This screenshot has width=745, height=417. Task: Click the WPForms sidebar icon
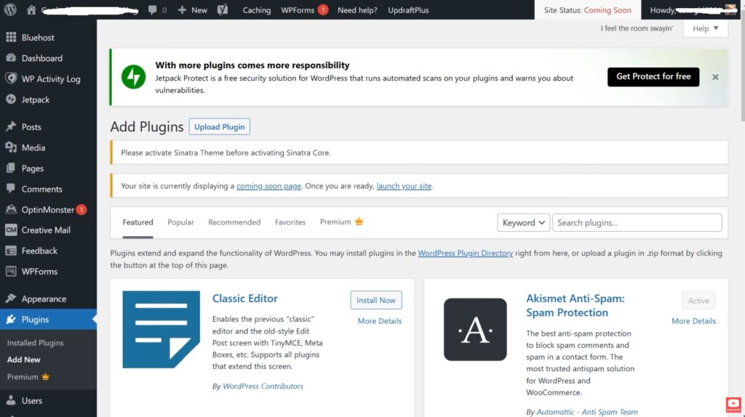[x=11, y=272]
